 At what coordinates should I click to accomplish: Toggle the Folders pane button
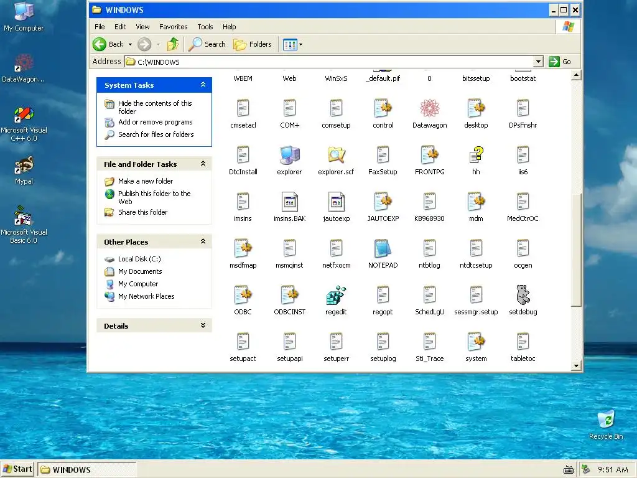click(253, 44)
